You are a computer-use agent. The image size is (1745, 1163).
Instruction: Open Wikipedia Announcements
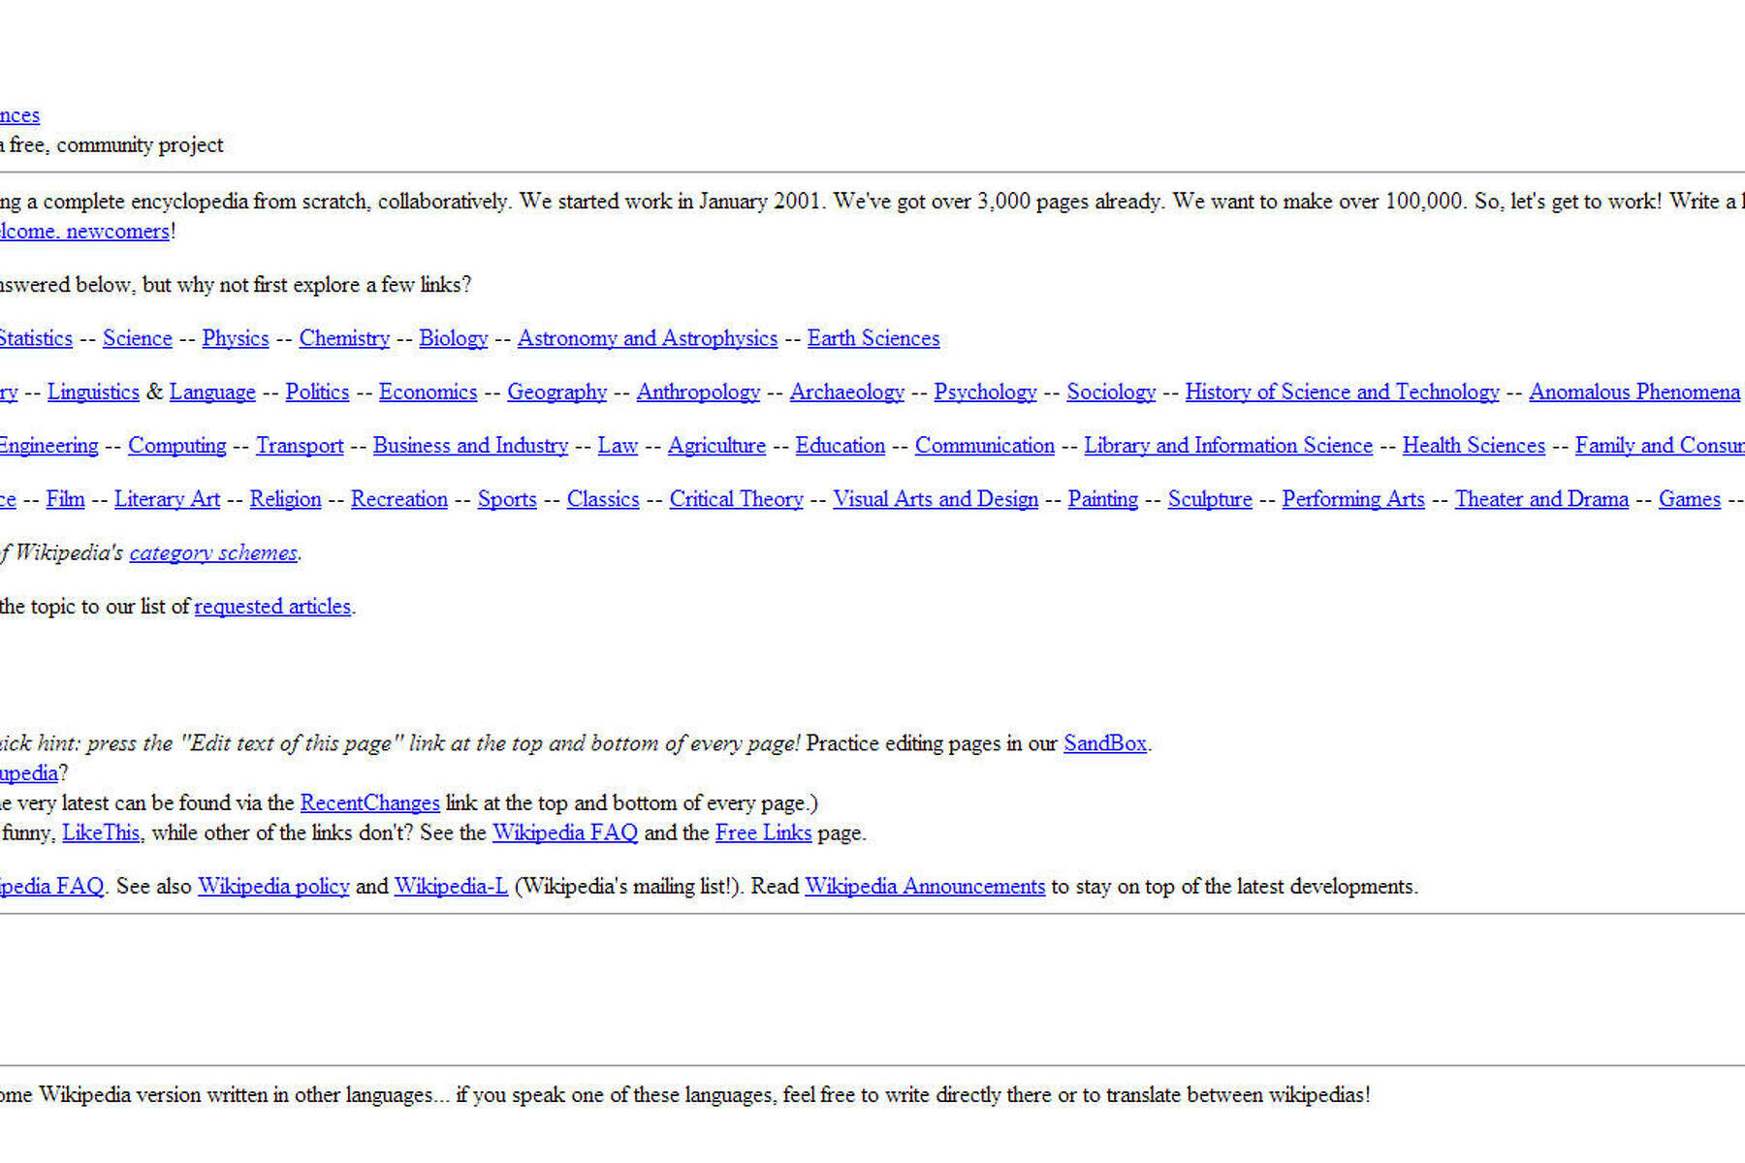925,887
